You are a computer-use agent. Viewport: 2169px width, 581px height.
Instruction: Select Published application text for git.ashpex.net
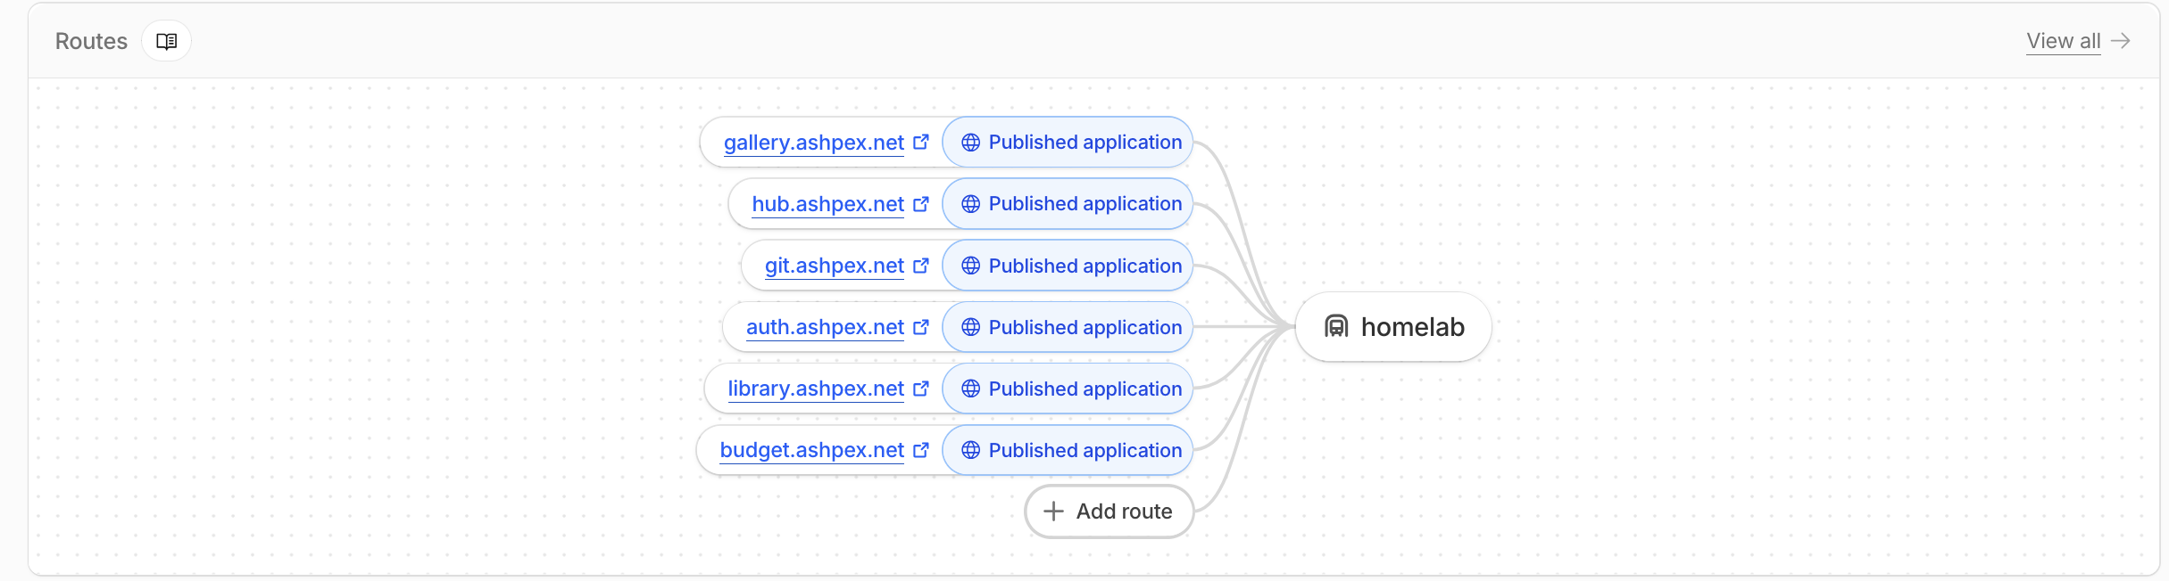(1085, 266)
